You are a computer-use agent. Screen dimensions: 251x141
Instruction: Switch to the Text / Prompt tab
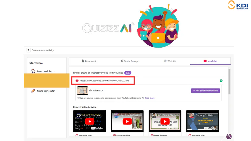(x=129, y=61)
